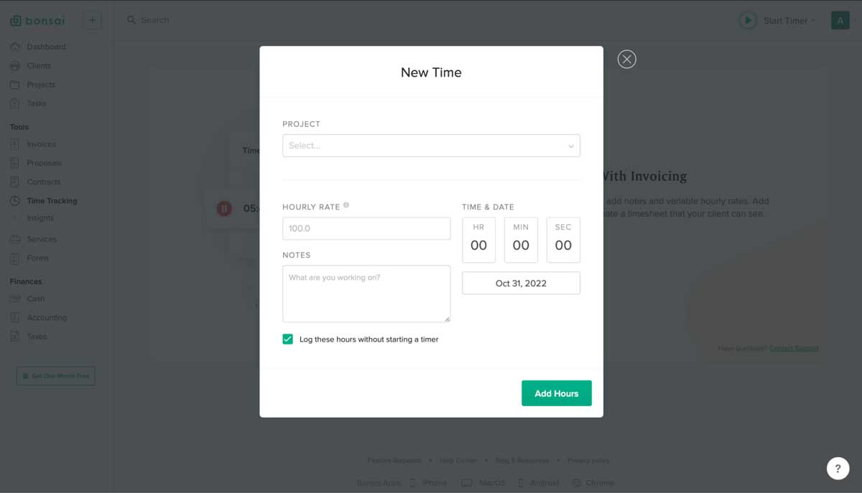Go to Time Tracking
This screenshot has width=862, height=493.
[52, 200]
